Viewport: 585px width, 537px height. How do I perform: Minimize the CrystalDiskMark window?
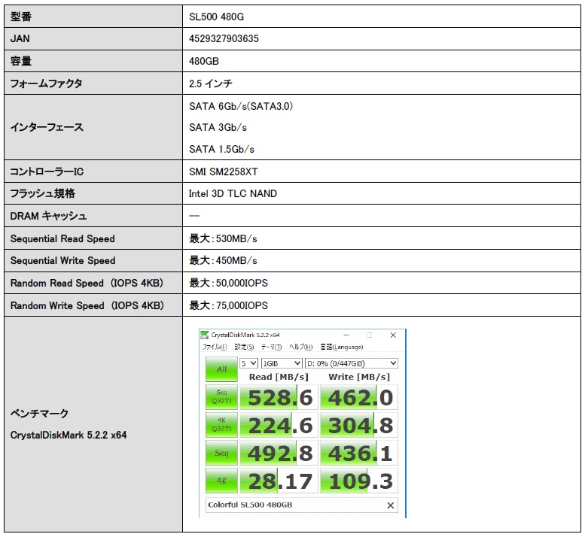pos(346,335)
